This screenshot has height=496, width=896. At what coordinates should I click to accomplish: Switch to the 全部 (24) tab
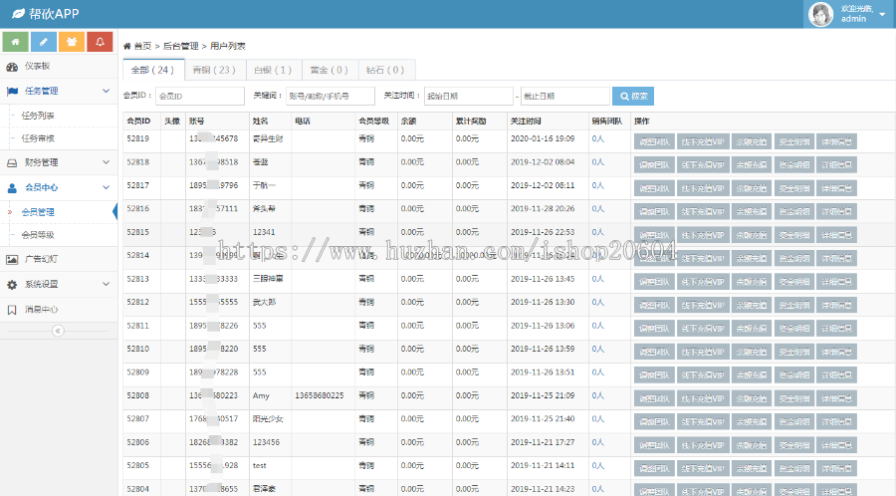click(x=152, y=70)
